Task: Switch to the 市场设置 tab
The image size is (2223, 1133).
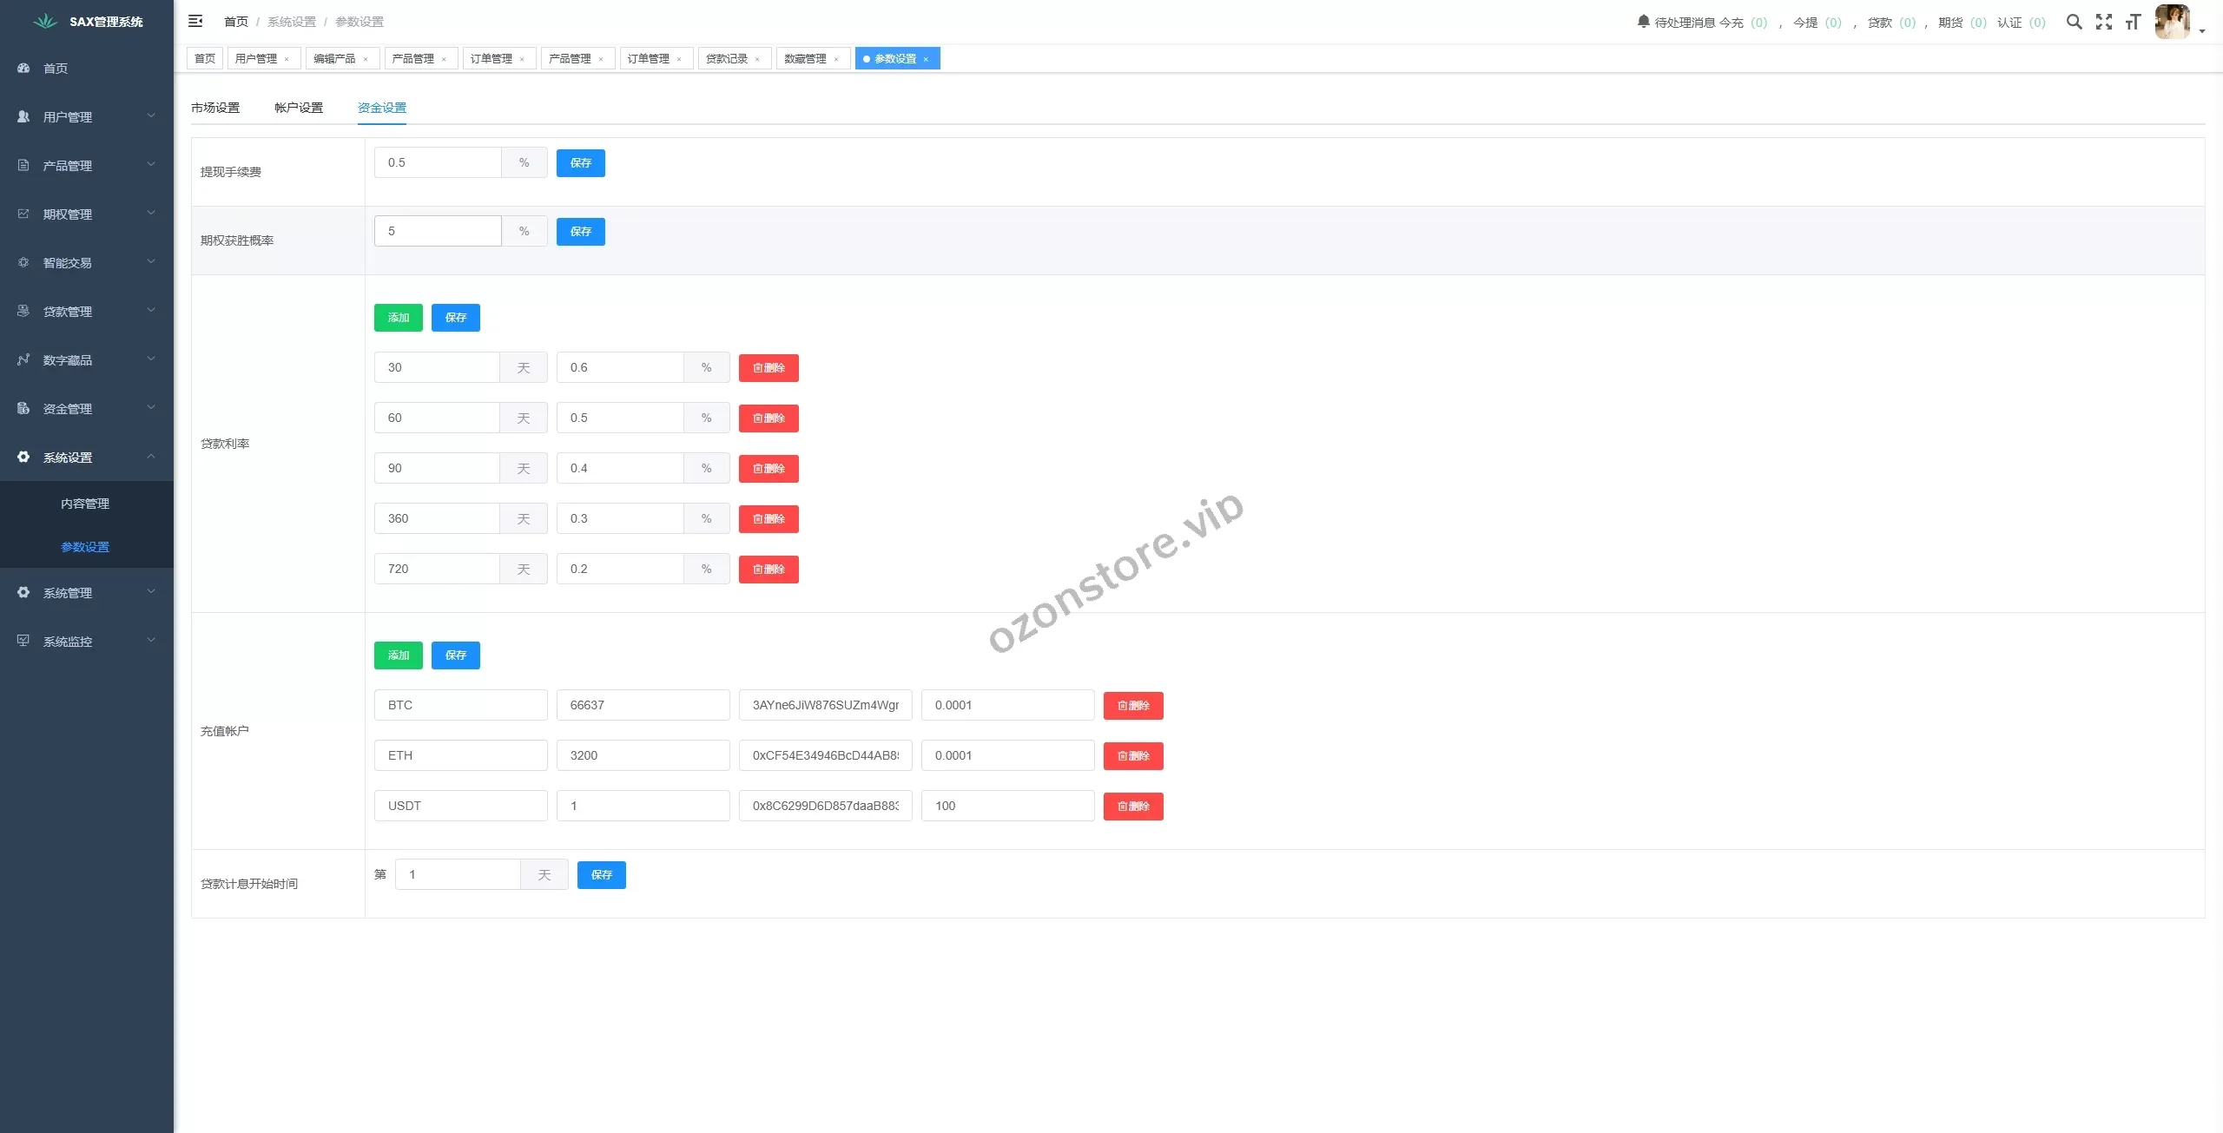Action: [x=215, y=108]
